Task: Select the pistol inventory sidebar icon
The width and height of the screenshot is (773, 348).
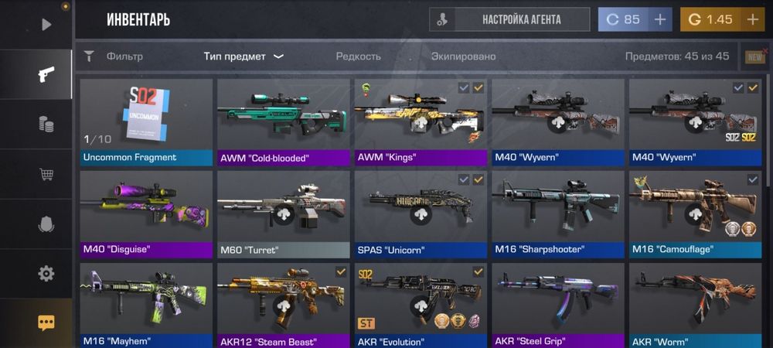Action: point(46,74)
